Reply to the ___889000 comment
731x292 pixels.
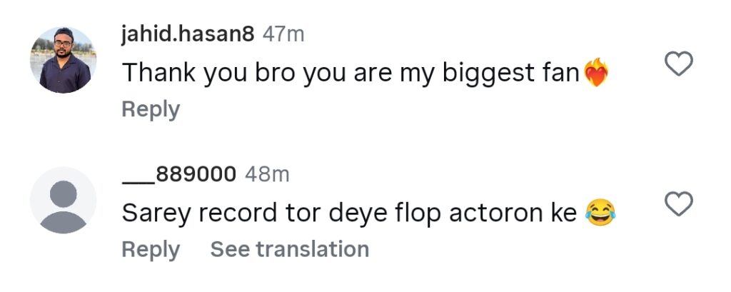151,250
